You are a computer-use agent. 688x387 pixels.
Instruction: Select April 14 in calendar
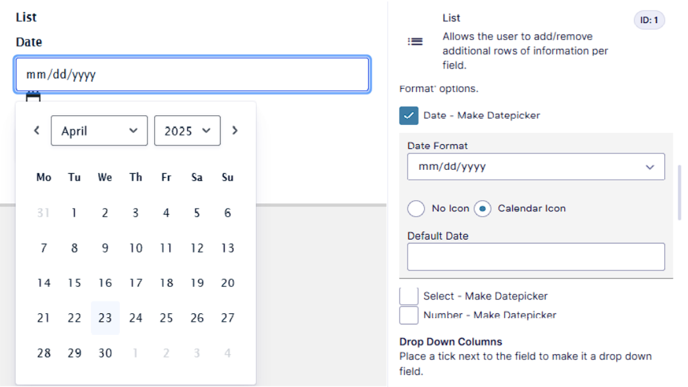point(43,283)
